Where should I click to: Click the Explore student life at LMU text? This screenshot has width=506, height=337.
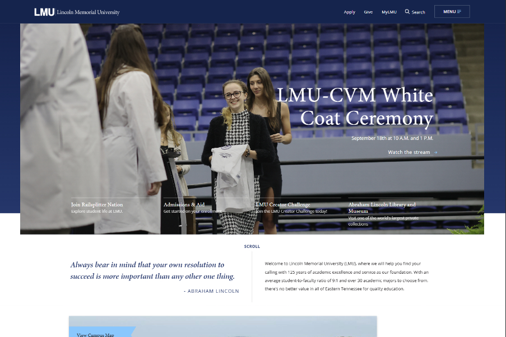[x=97, y=211]
